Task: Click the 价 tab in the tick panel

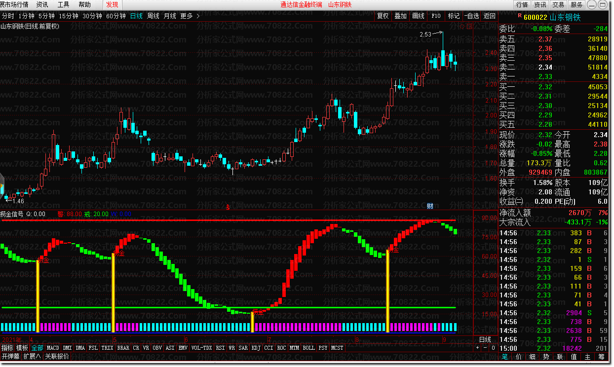Action: tap(519, 356)
